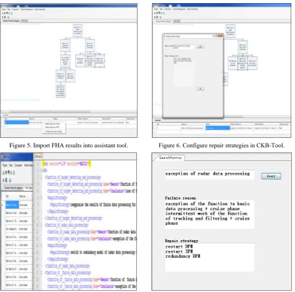Open Report Generation menu in Figure 6 window
Screen dimensions: 295x292
[x=192, y=9]
